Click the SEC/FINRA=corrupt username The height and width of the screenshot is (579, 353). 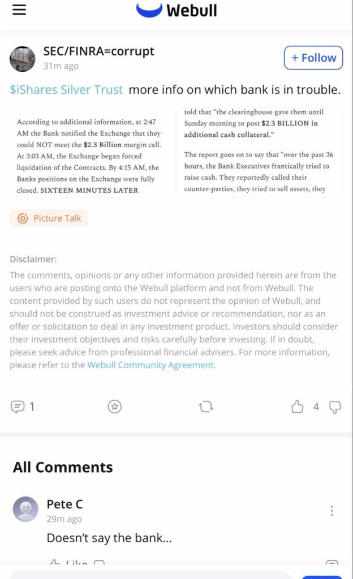[99, 51]
